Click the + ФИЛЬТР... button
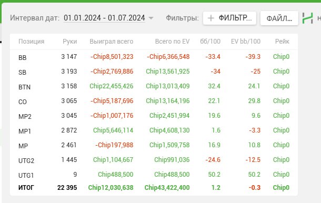Screen dimensions: 321x203 [x=229, y=18]
